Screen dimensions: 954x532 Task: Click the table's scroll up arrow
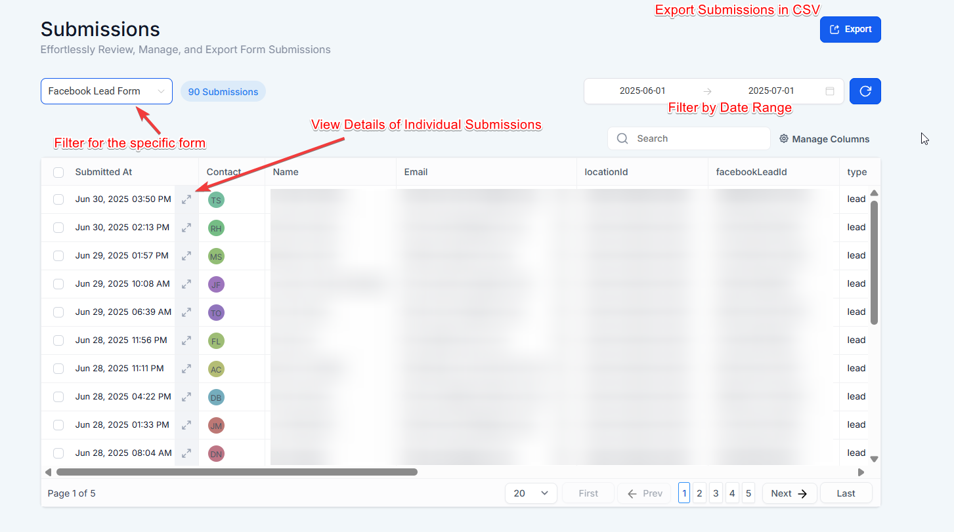click(874, 193)
